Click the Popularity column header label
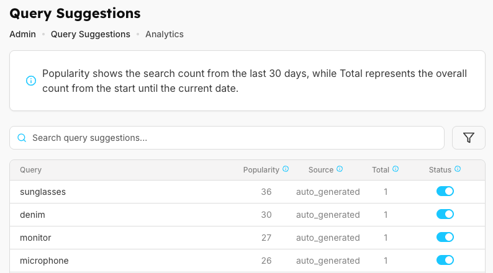Screen dimensions: 493x273 click(261, 170)
